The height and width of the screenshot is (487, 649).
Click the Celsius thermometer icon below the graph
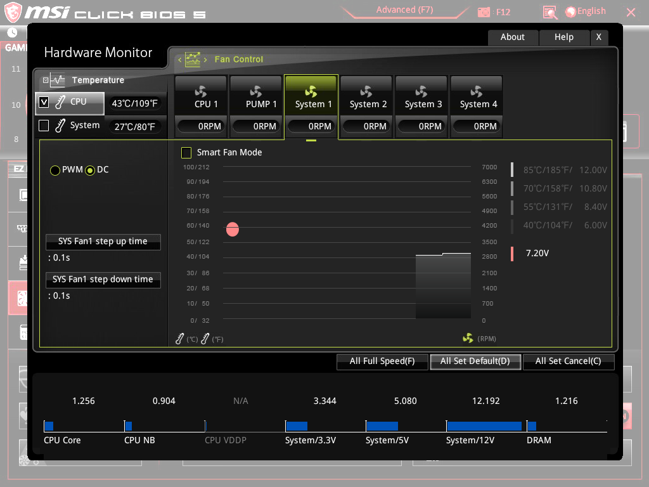coord(179,339)
